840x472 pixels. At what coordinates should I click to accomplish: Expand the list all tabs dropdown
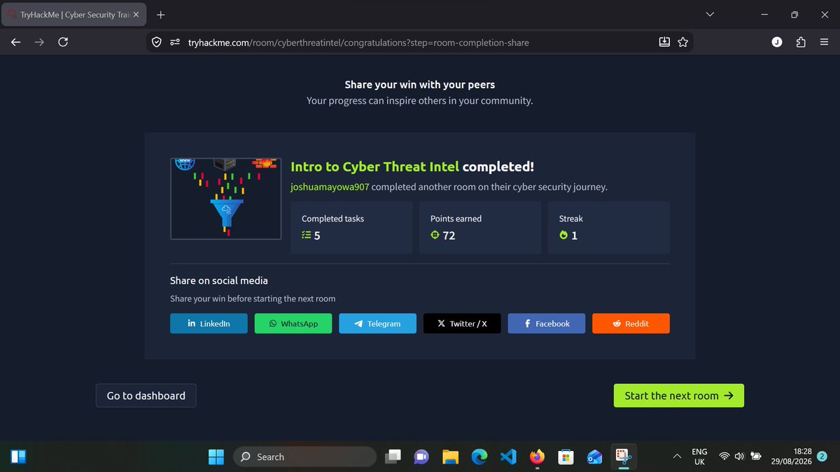(x=710, y=15)
